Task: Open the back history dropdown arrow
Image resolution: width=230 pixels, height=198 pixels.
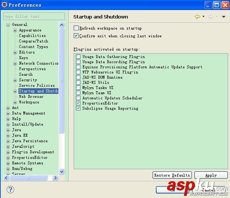Action: point(203,16)
